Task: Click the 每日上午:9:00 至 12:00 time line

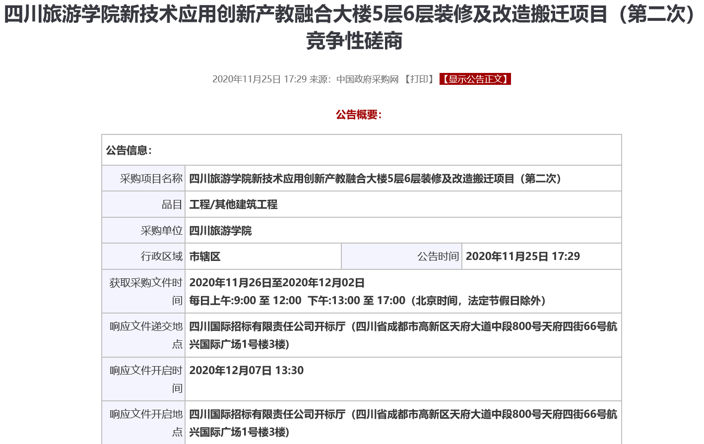Action: 368,301
